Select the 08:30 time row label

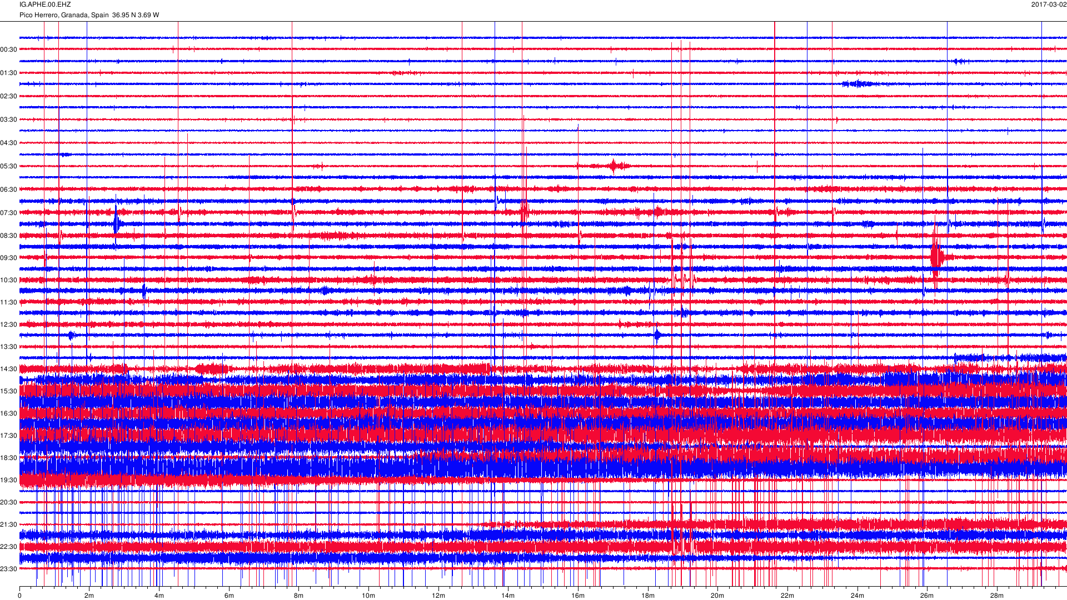point(9,236)
